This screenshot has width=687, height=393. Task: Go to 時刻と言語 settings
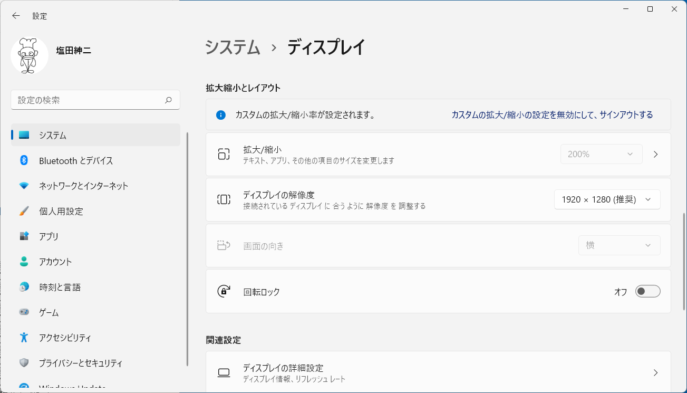coord(95,287)
